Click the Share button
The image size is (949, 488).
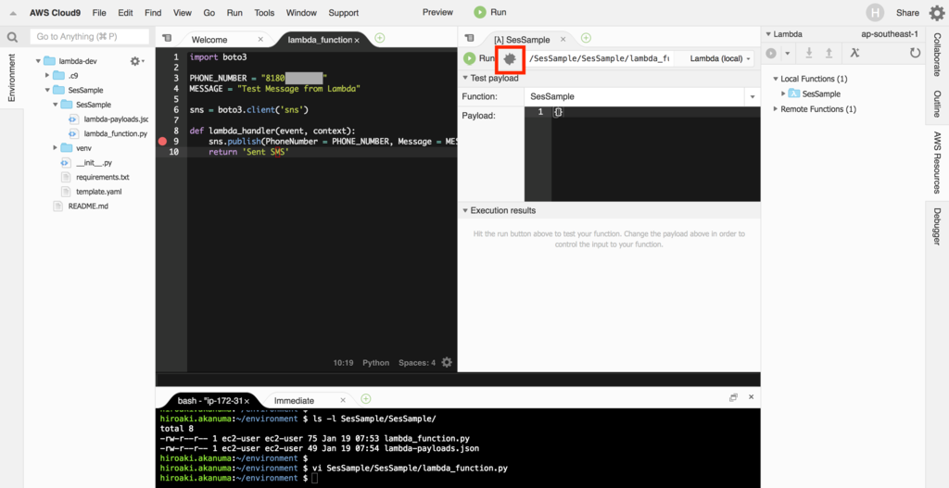[907, 13]
